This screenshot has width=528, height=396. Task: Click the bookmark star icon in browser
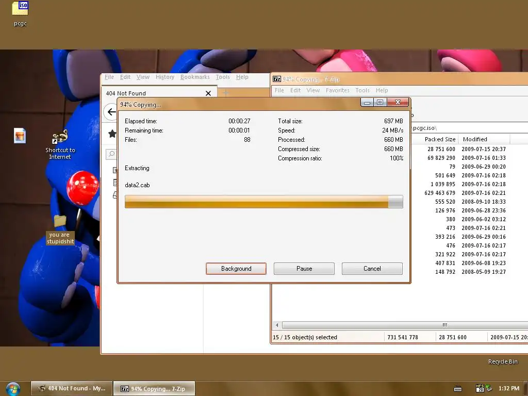112,134
